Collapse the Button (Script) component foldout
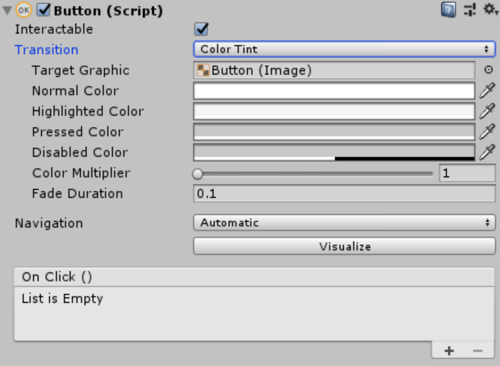 [x=7, y=10]
